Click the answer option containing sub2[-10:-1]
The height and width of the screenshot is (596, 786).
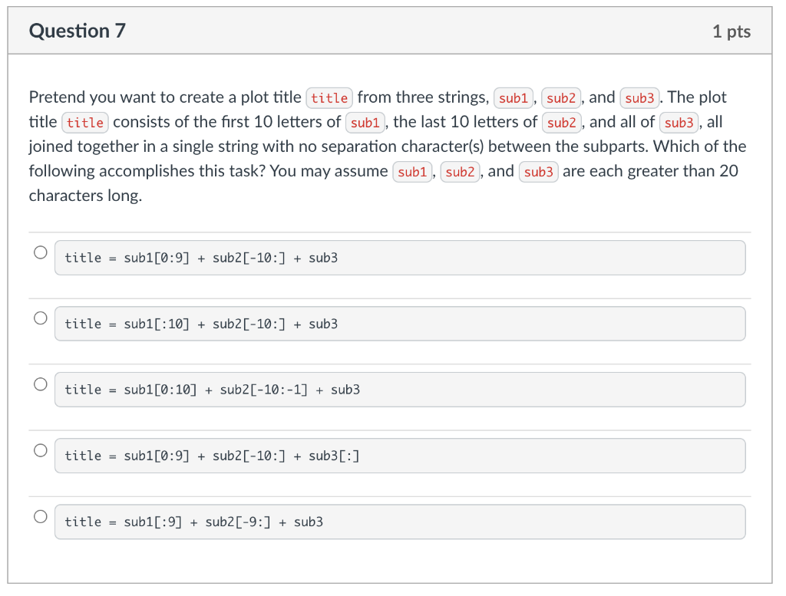pos(399,389)
